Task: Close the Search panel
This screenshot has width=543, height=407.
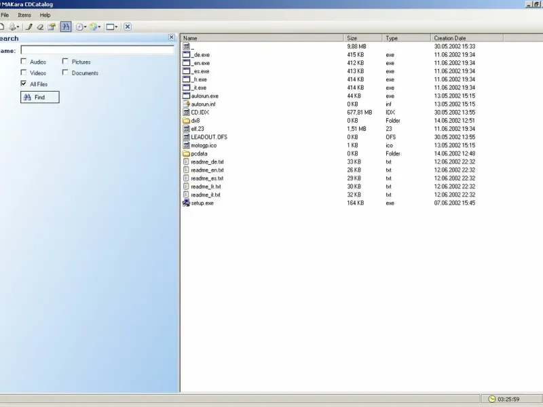Action: [172, 37]
